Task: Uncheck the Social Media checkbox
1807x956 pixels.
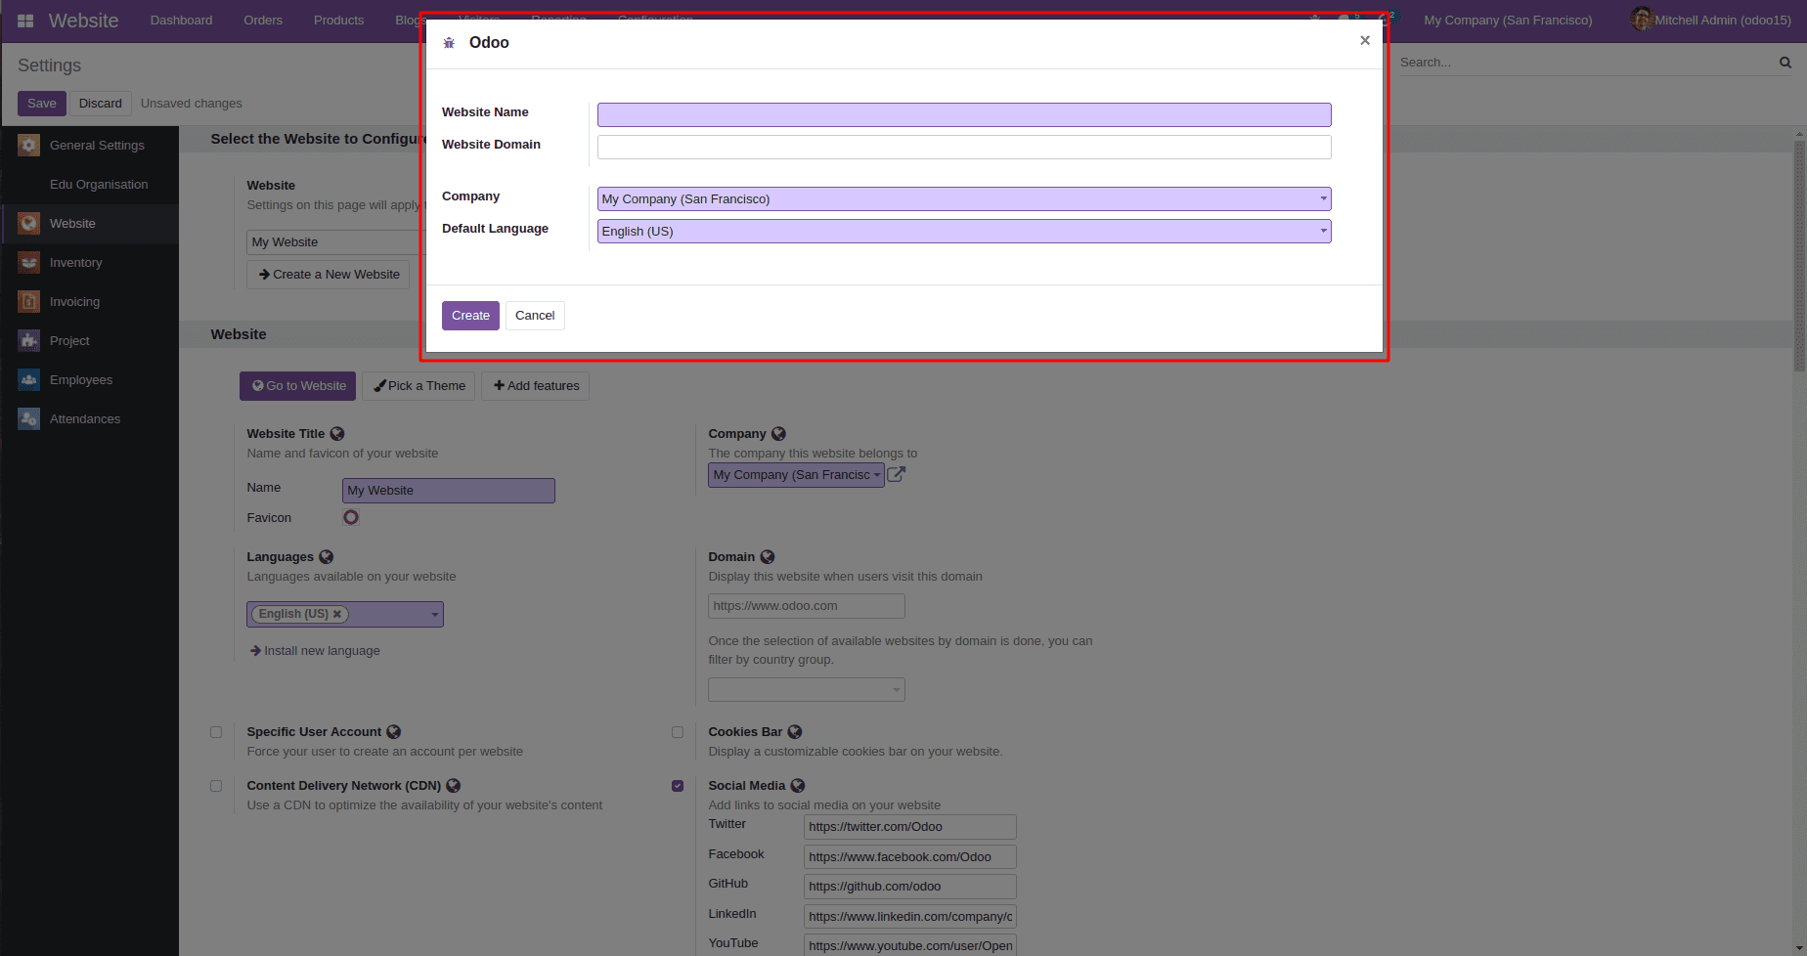Action: point(678,786)
